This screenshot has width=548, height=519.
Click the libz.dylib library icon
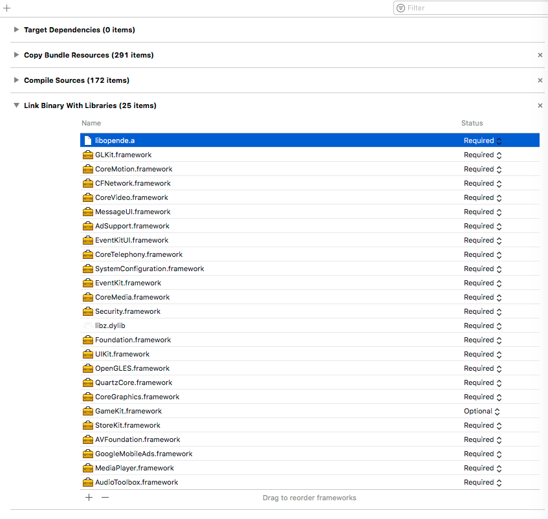click(x=87, y=326)
